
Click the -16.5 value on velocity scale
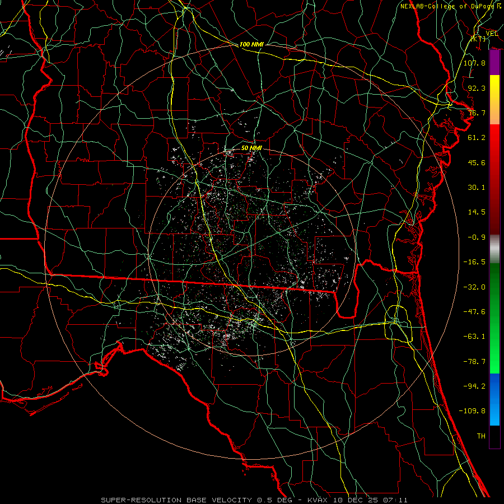pyautogui.click(x=474, y=262)
